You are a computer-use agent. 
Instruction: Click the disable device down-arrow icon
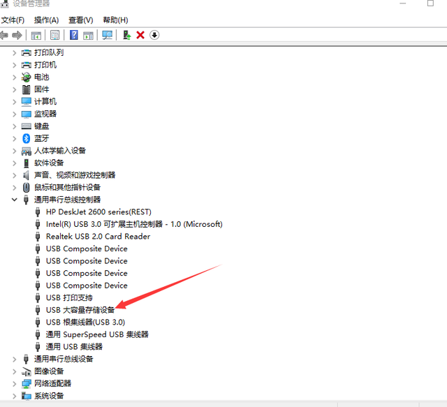pyautogui.click(x=154, y=35)
